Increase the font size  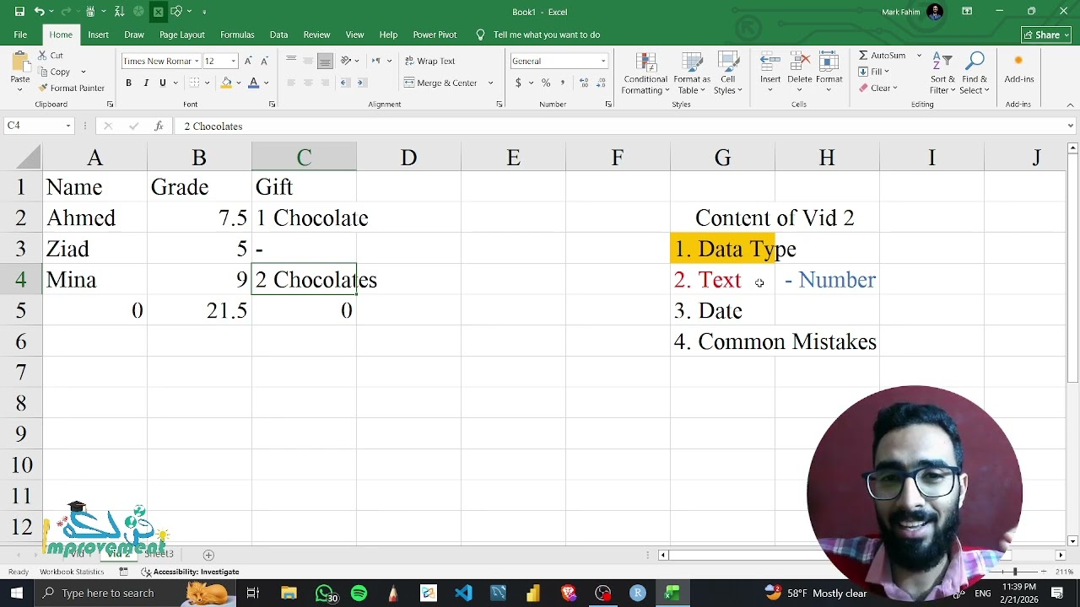248,61
